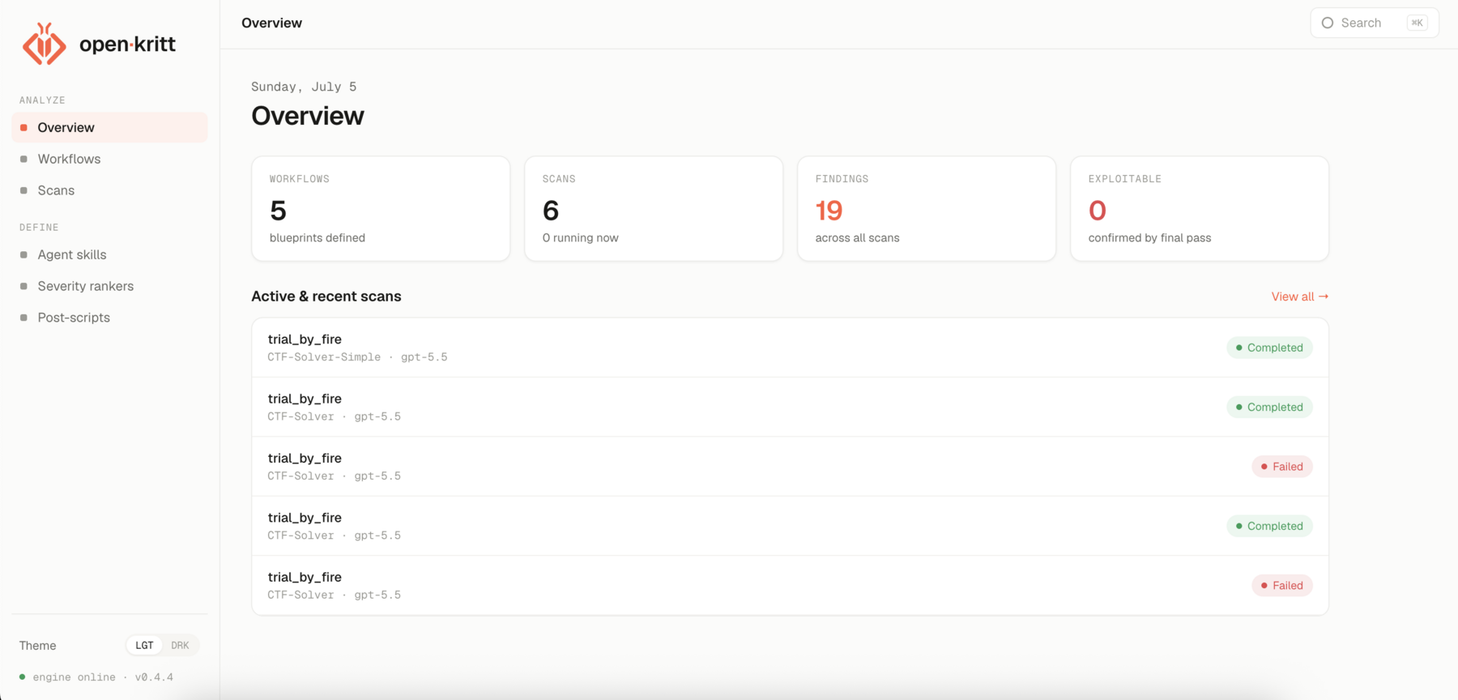1458x700 pixels.
Task: Open the Exploitable 0 summary card
Action: click(1200, 209)
